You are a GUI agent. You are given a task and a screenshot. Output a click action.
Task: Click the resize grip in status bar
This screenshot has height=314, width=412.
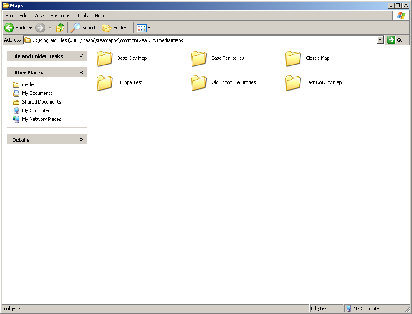click(x=407, y=309)
